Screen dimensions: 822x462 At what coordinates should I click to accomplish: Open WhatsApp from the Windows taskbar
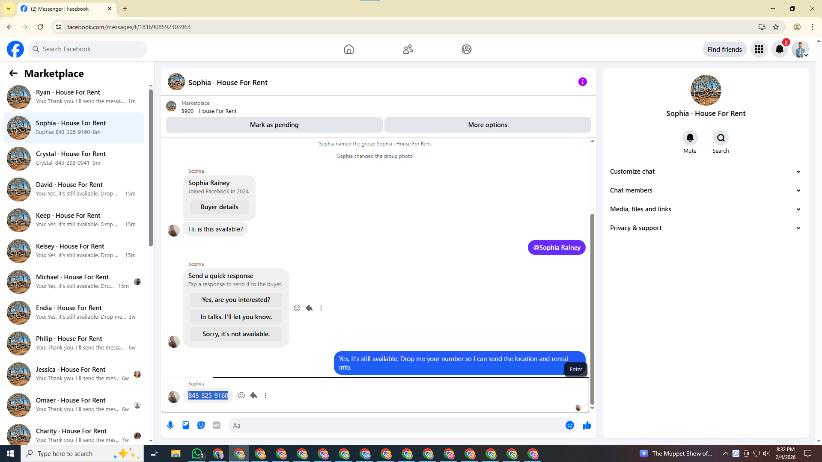coord(197,453)
